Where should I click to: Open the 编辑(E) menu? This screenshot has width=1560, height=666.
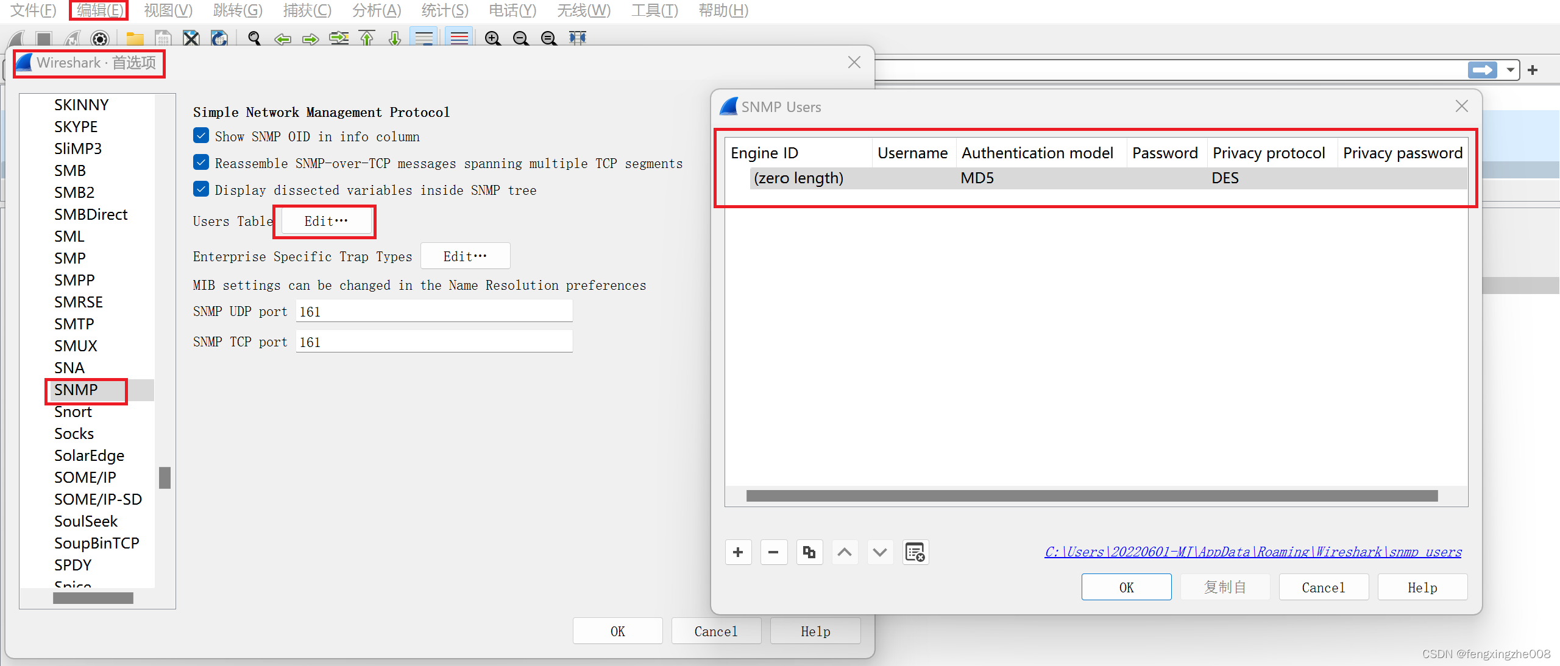(x=99, y=10)
